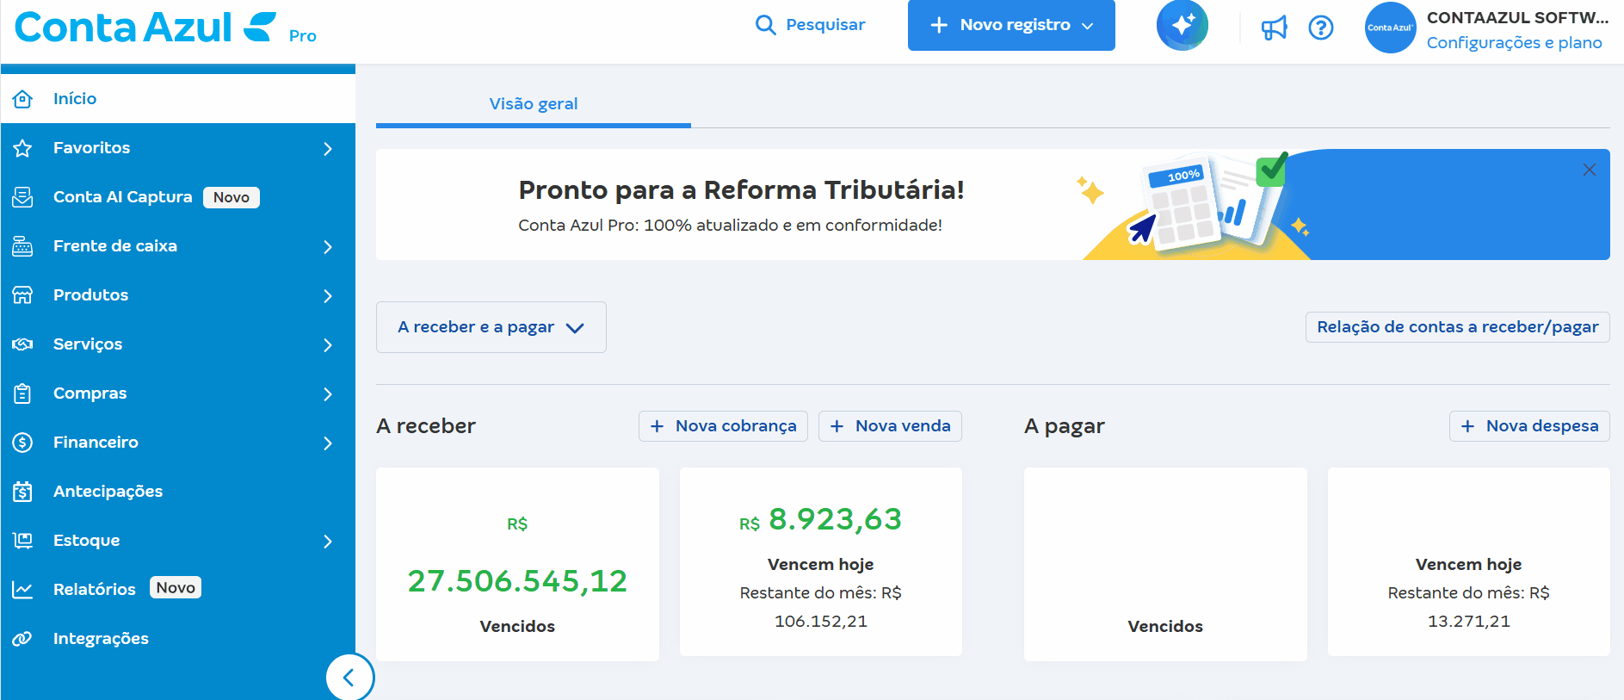The height and width of the screenshot is (700, 1624).
Task: Expand the Financeiro submenu chevron
Action: point(327,443)
